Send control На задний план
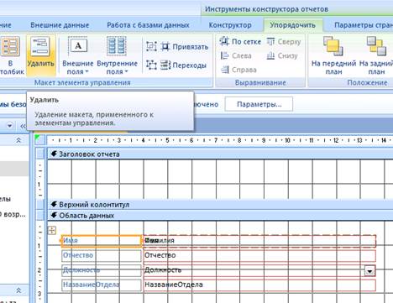393x303 pixels. pyautogui.click(x=376, y=55)
